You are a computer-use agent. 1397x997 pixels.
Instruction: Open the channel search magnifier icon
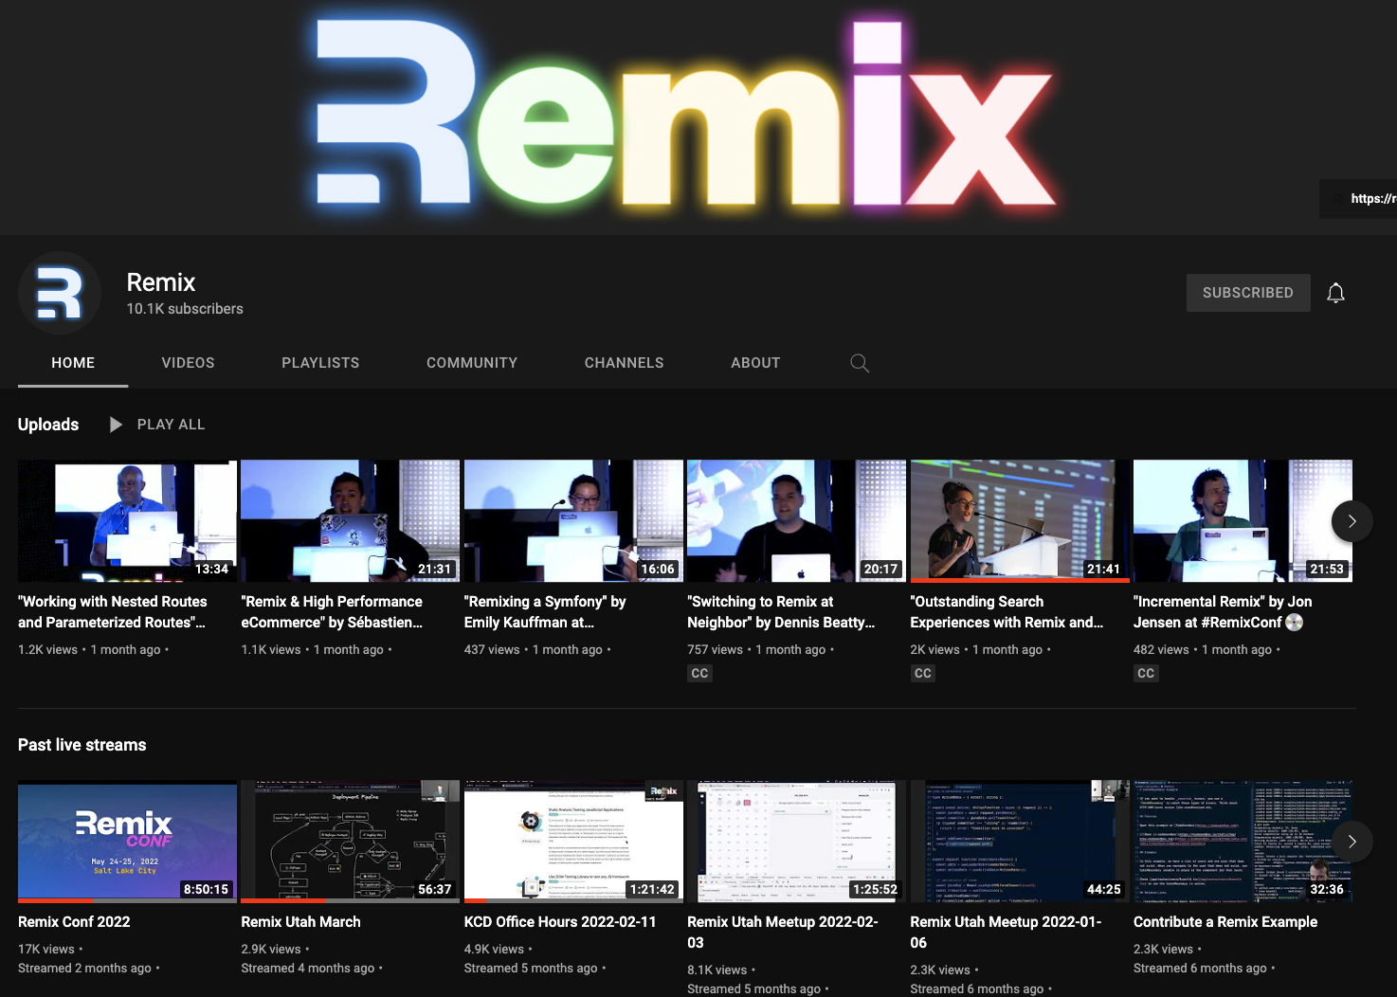860,363
